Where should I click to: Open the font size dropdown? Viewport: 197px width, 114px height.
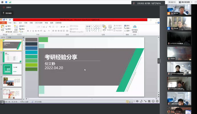(x=42, y=27)
